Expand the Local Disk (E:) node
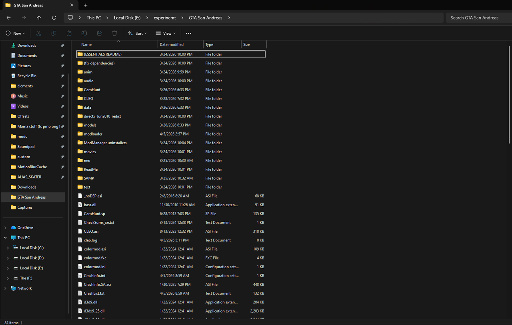512x325 pixels. pos(8,268)
